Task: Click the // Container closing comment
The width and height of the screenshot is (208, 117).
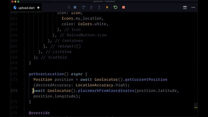Action: (69, 41)
